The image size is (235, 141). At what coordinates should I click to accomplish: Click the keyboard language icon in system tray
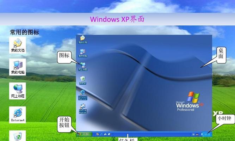tap(197, 135)
